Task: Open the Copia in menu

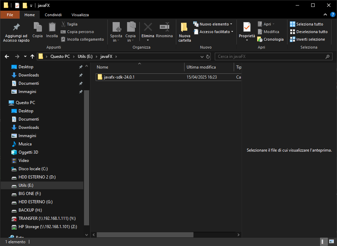Action: point(130,32)
